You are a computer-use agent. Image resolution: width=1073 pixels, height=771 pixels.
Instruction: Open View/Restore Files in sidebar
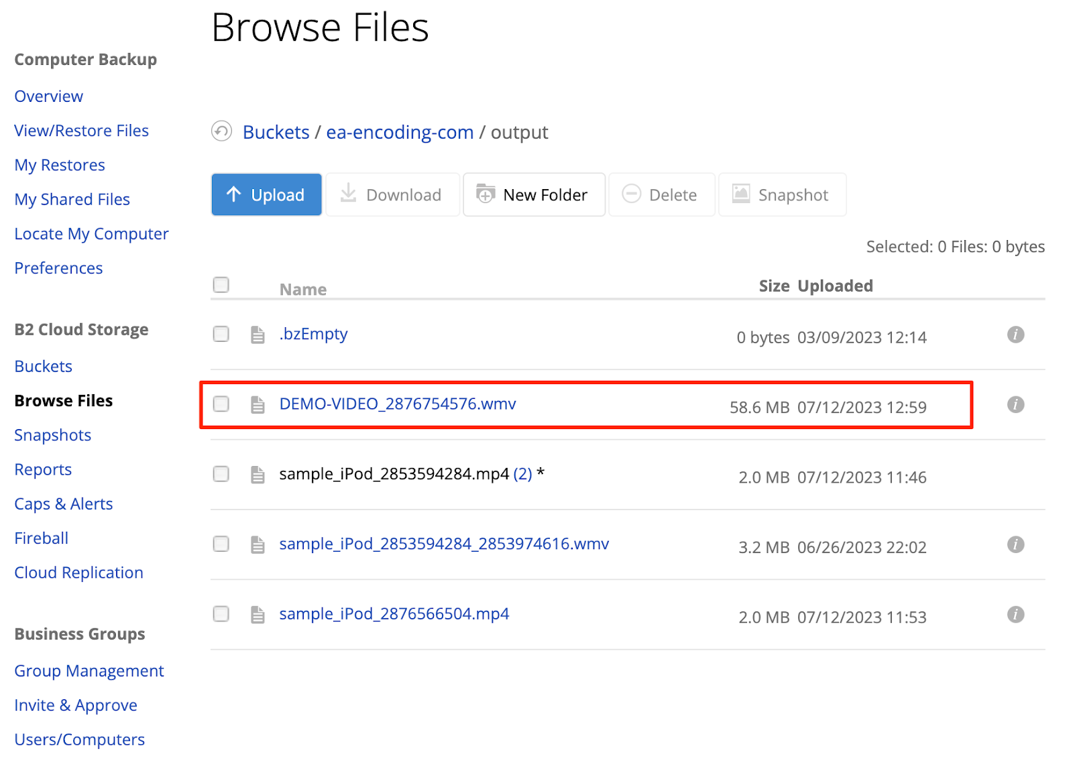(82, 131)
